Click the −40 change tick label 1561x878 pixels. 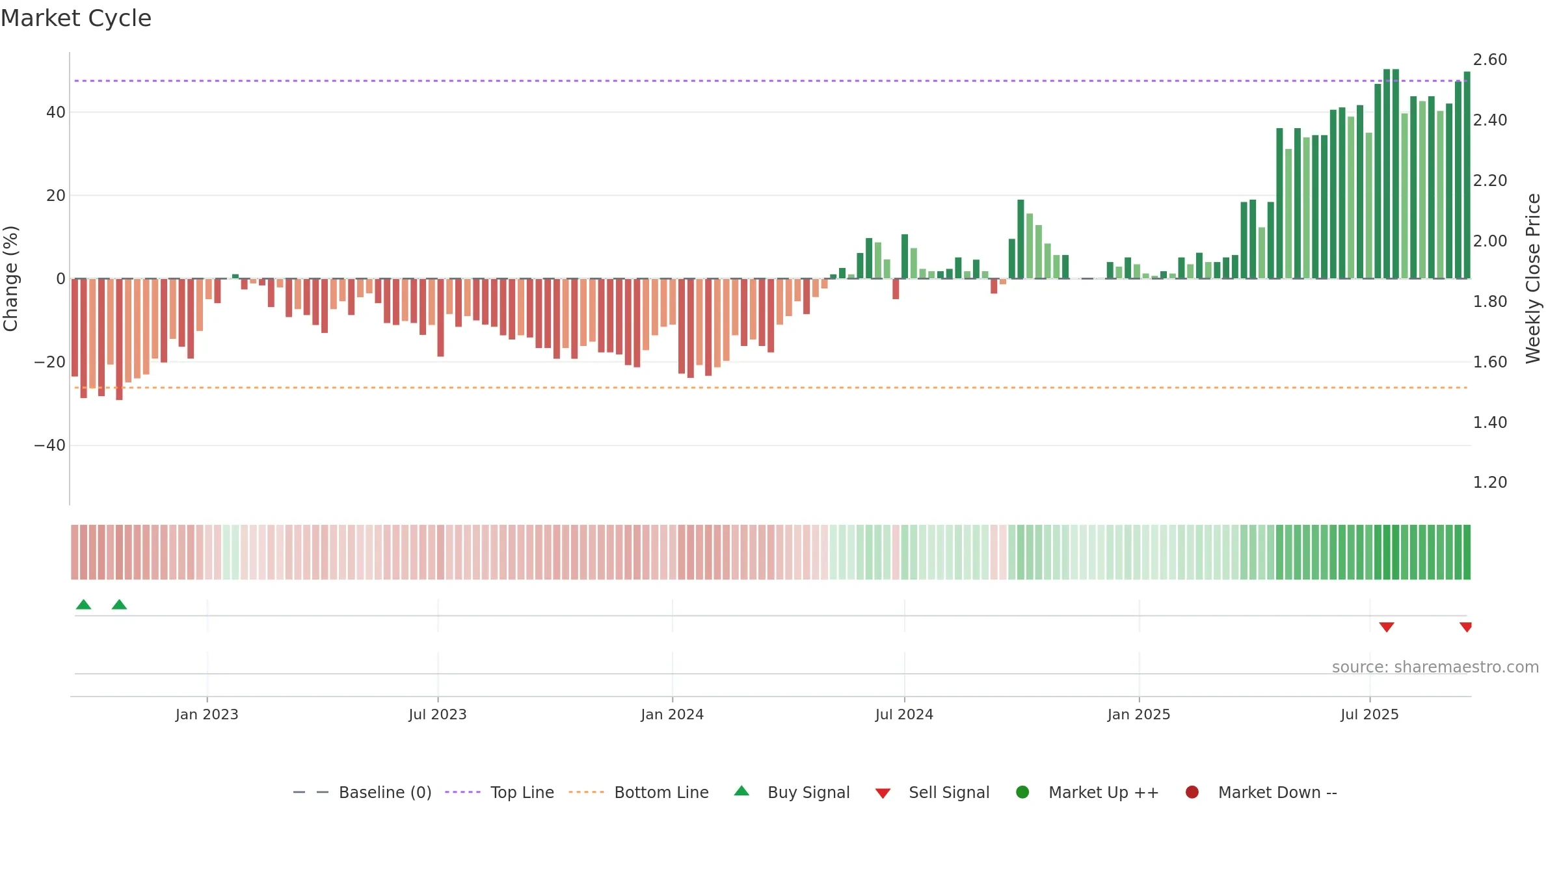point(50,446)
